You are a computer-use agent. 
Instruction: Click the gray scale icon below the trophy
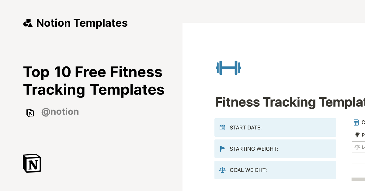coord(356,147)
